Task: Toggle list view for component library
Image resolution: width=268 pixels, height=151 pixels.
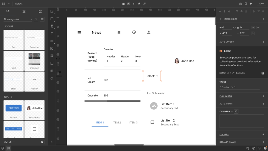Action: point(42,19)
